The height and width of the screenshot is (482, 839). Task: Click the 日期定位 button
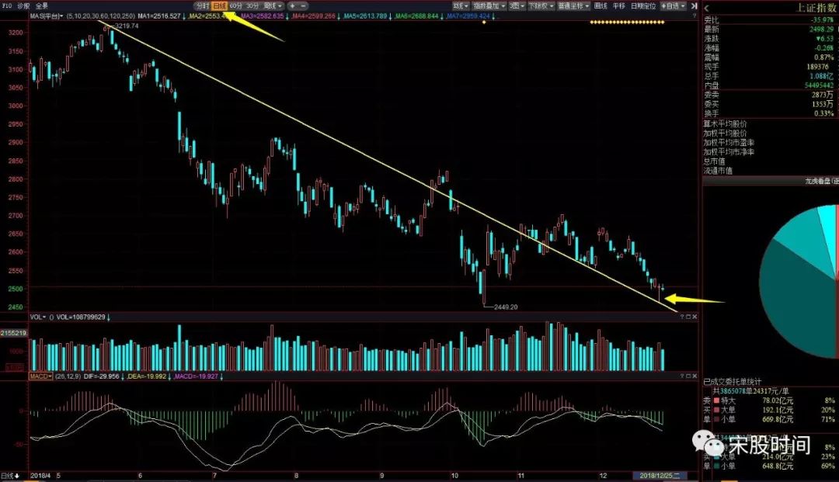point(642,5)
